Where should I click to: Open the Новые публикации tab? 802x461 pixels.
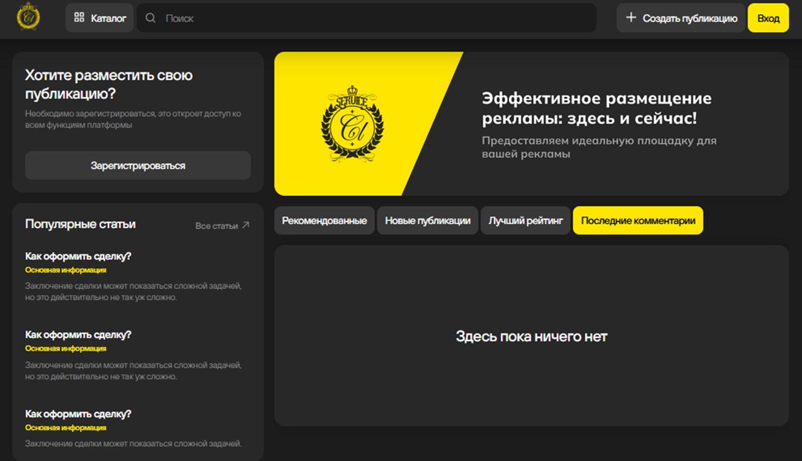tap(427, 220)
